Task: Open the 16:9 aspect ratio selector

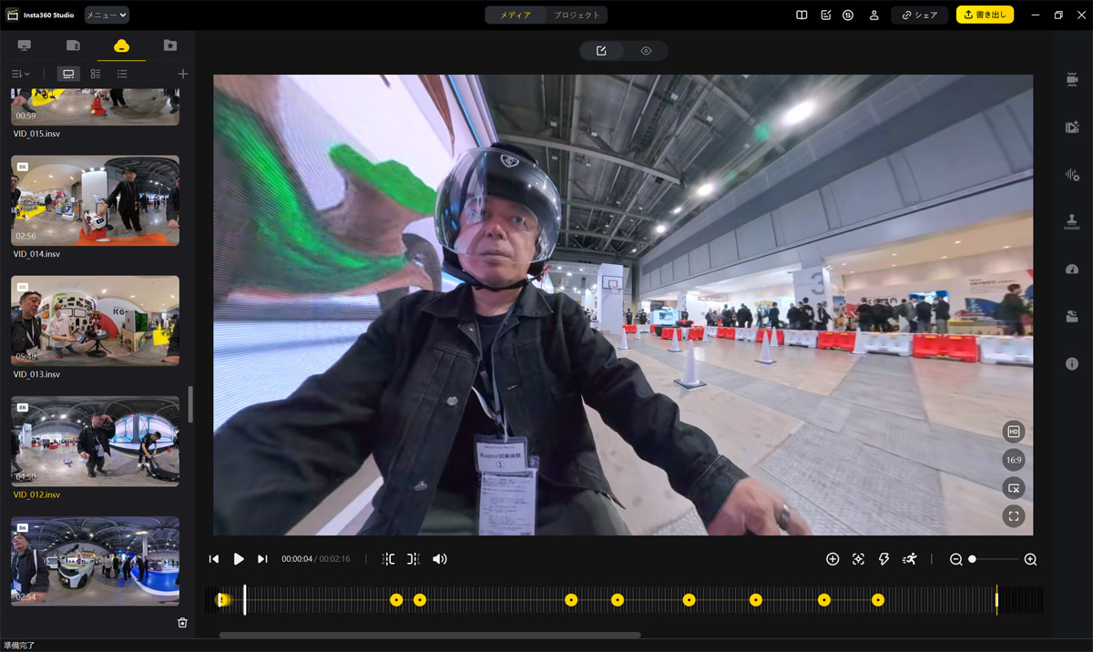Action: pyautogui.click(x=1013, y=460)
